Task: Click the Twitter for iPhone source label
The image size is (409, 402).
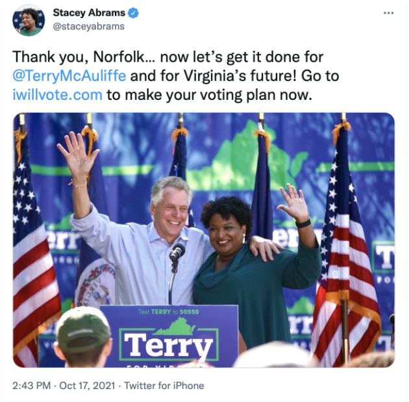Action: tap(164, 386)
